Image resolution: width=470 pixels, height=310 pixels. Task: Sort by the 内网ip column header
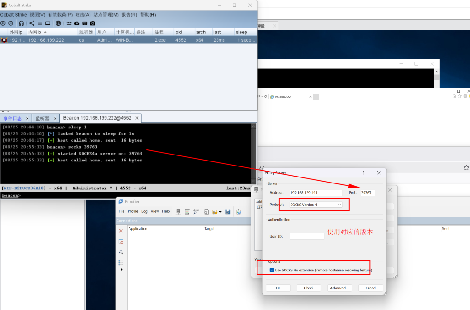(52, 32)
